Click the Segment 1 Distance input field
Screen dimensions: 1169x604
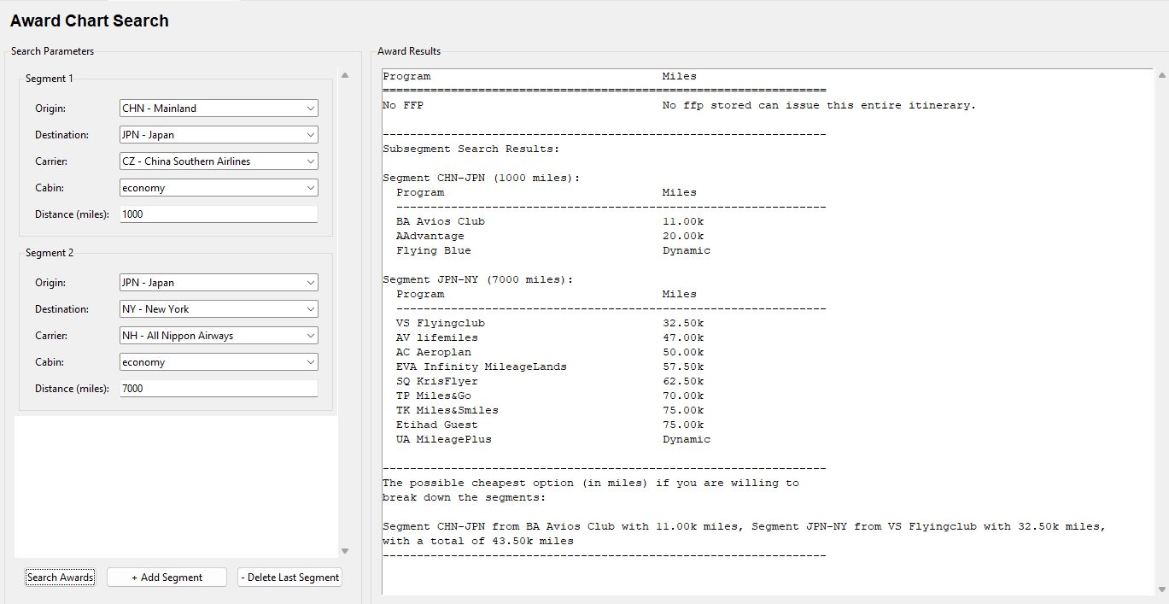(219, 214)
